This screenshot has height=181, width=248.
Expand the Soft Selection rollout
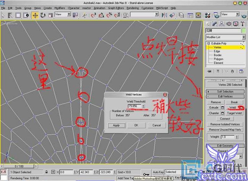click(x=225, y=91)
